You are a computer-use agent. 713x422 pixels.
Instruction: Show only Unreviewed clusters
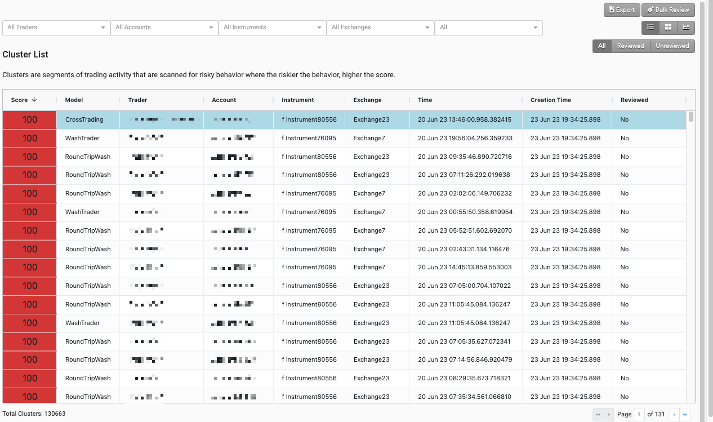672,46
